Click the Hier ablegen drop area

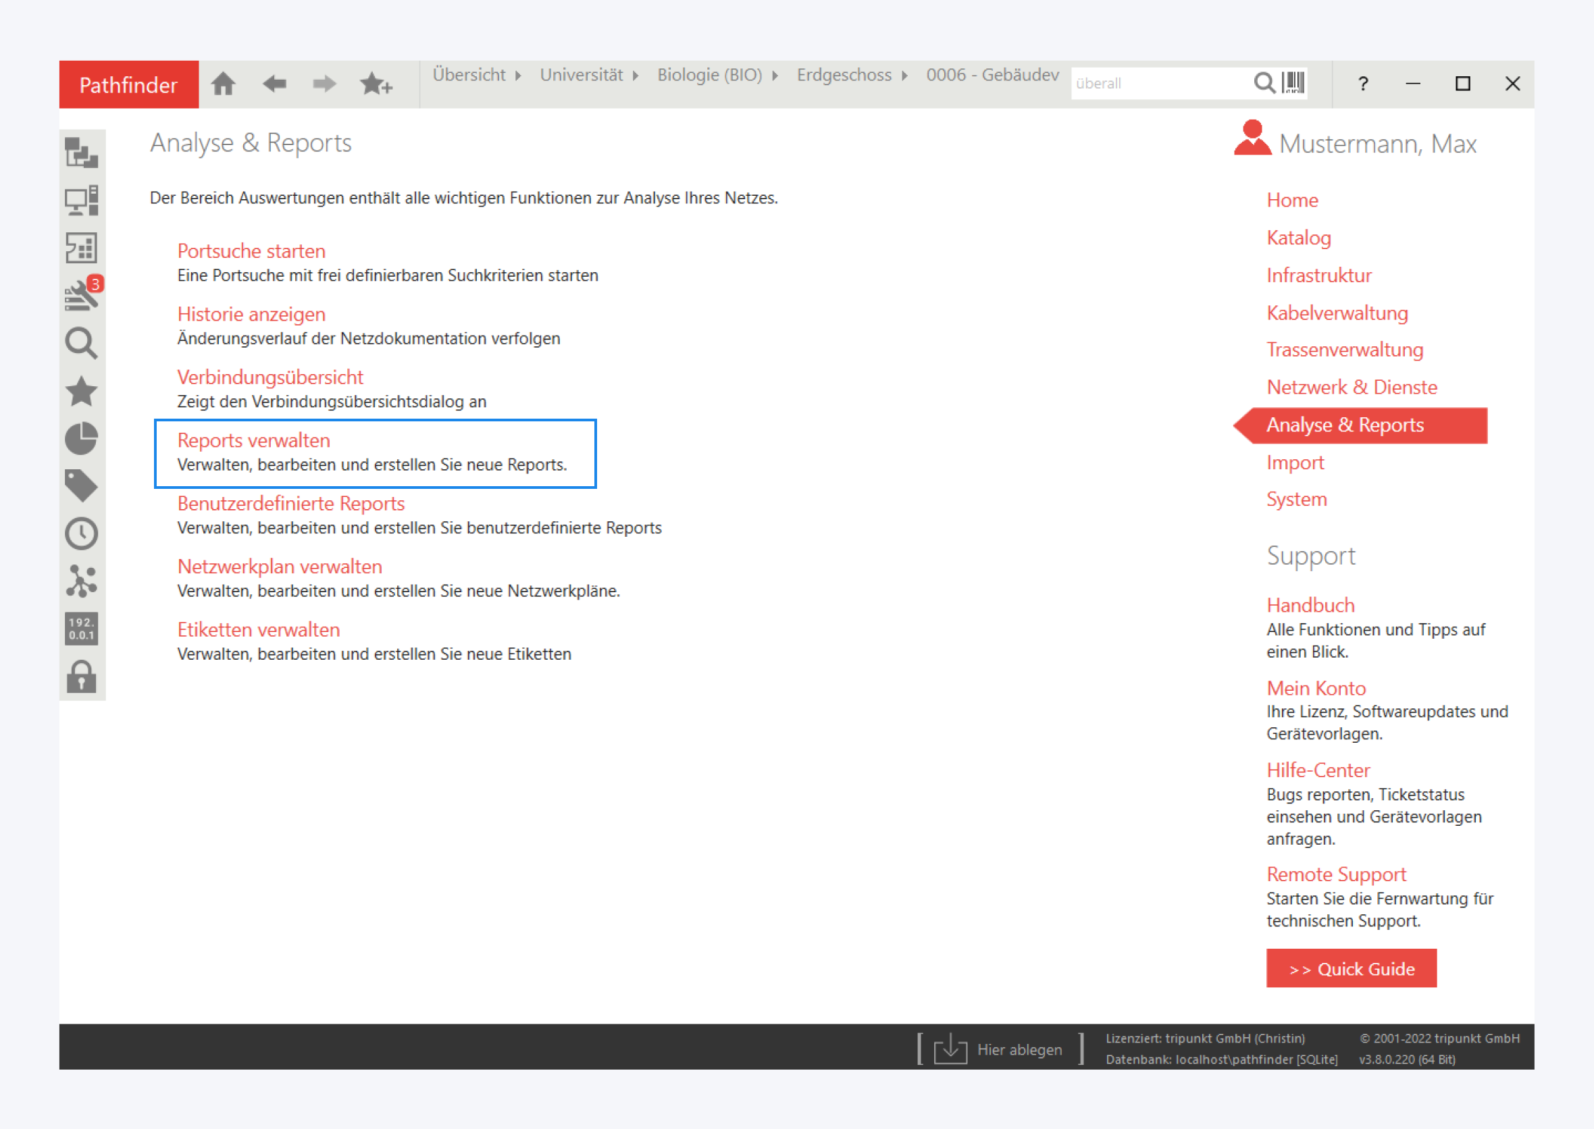pyautogui.click(x=1000, y=1049)
